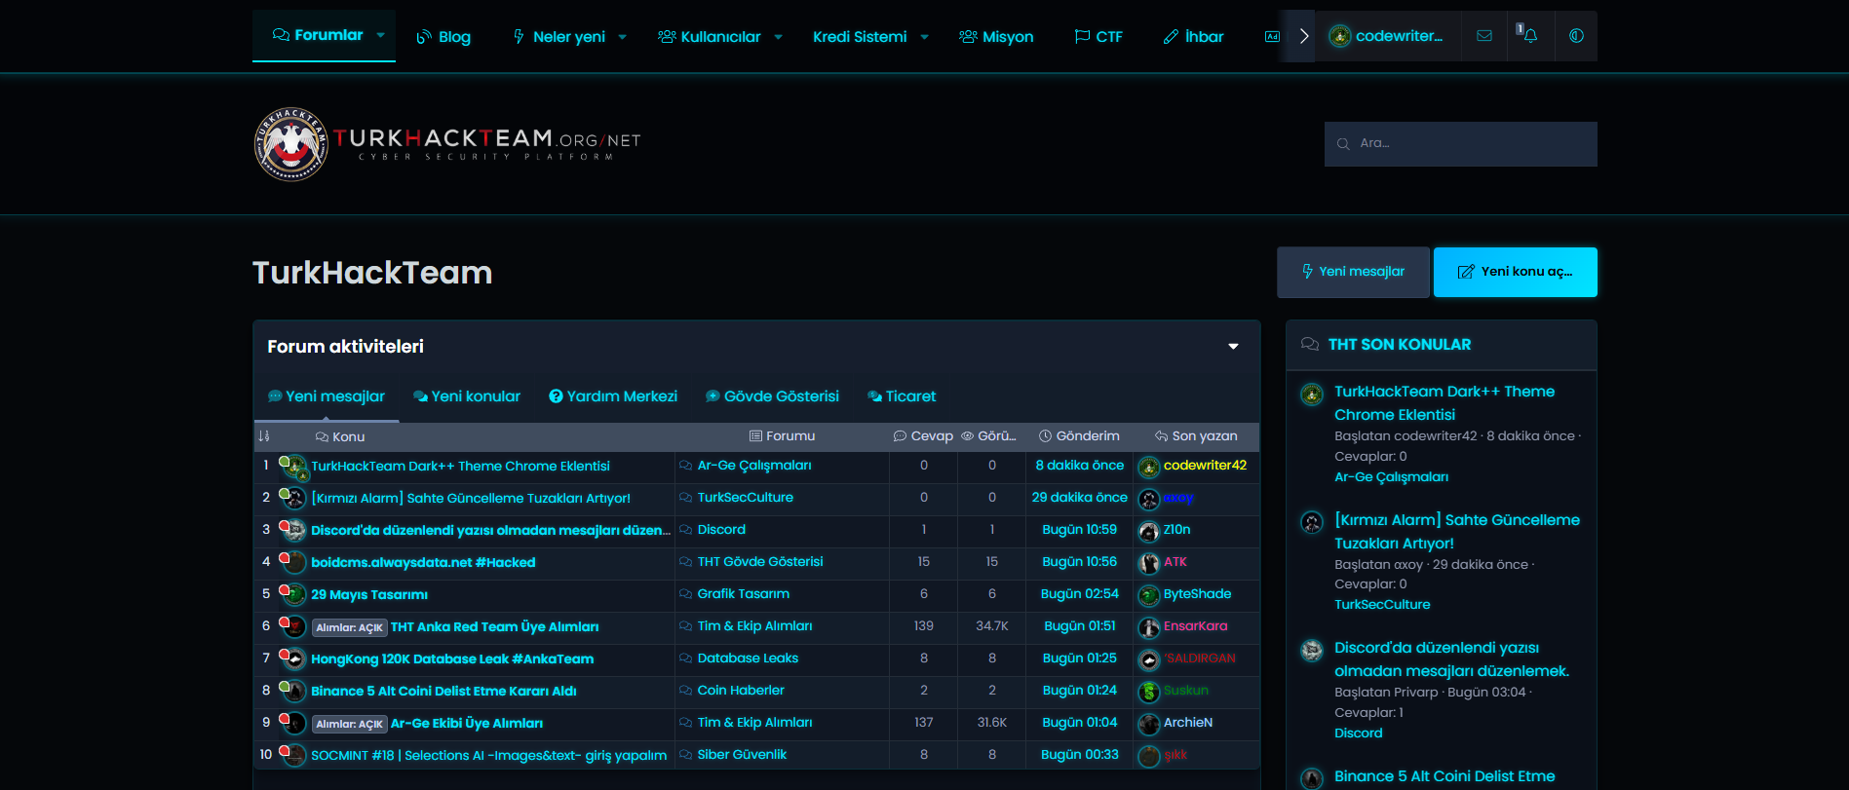Expand the Kredi Sistemi dropdown arrow
The height and width of the screenshot is (790, 1849).
(x=925, y=37)
